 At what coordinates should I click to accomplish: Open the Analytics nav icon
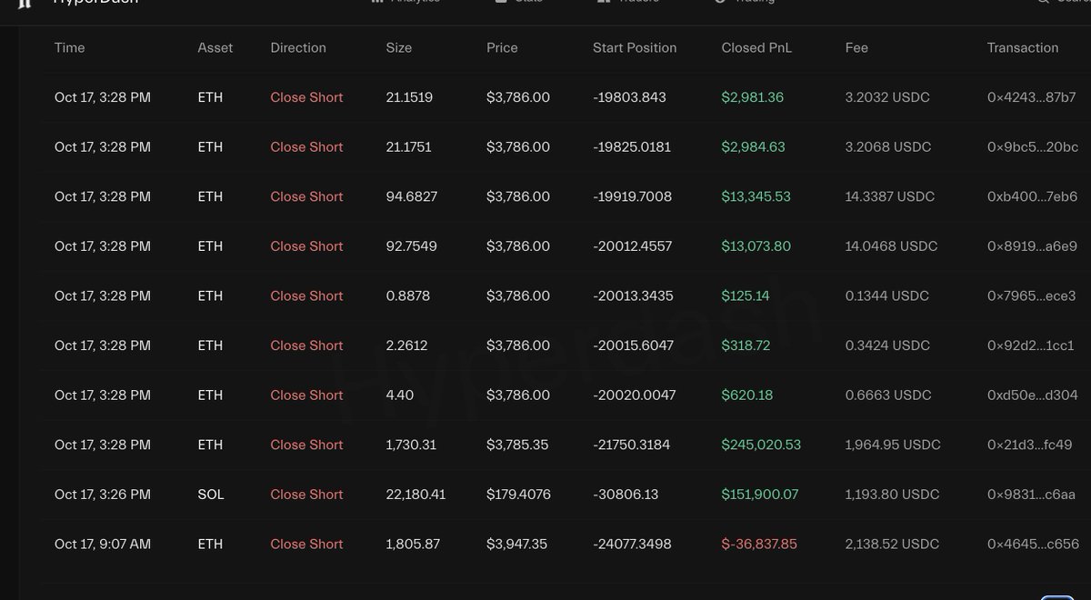click(x=377, y=2)
